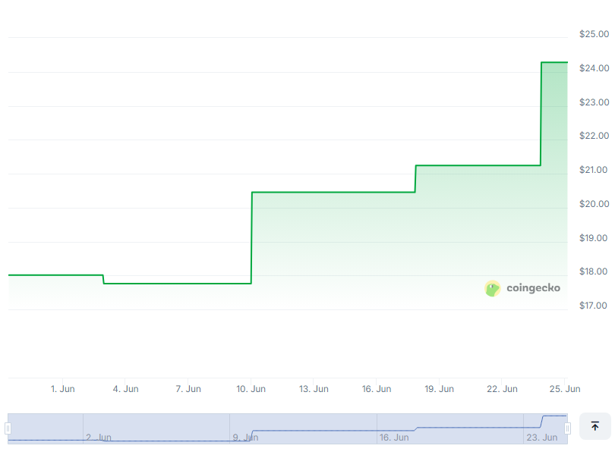
Task: Click the 13. Jun date label
Action: click(x=314, y=389)
